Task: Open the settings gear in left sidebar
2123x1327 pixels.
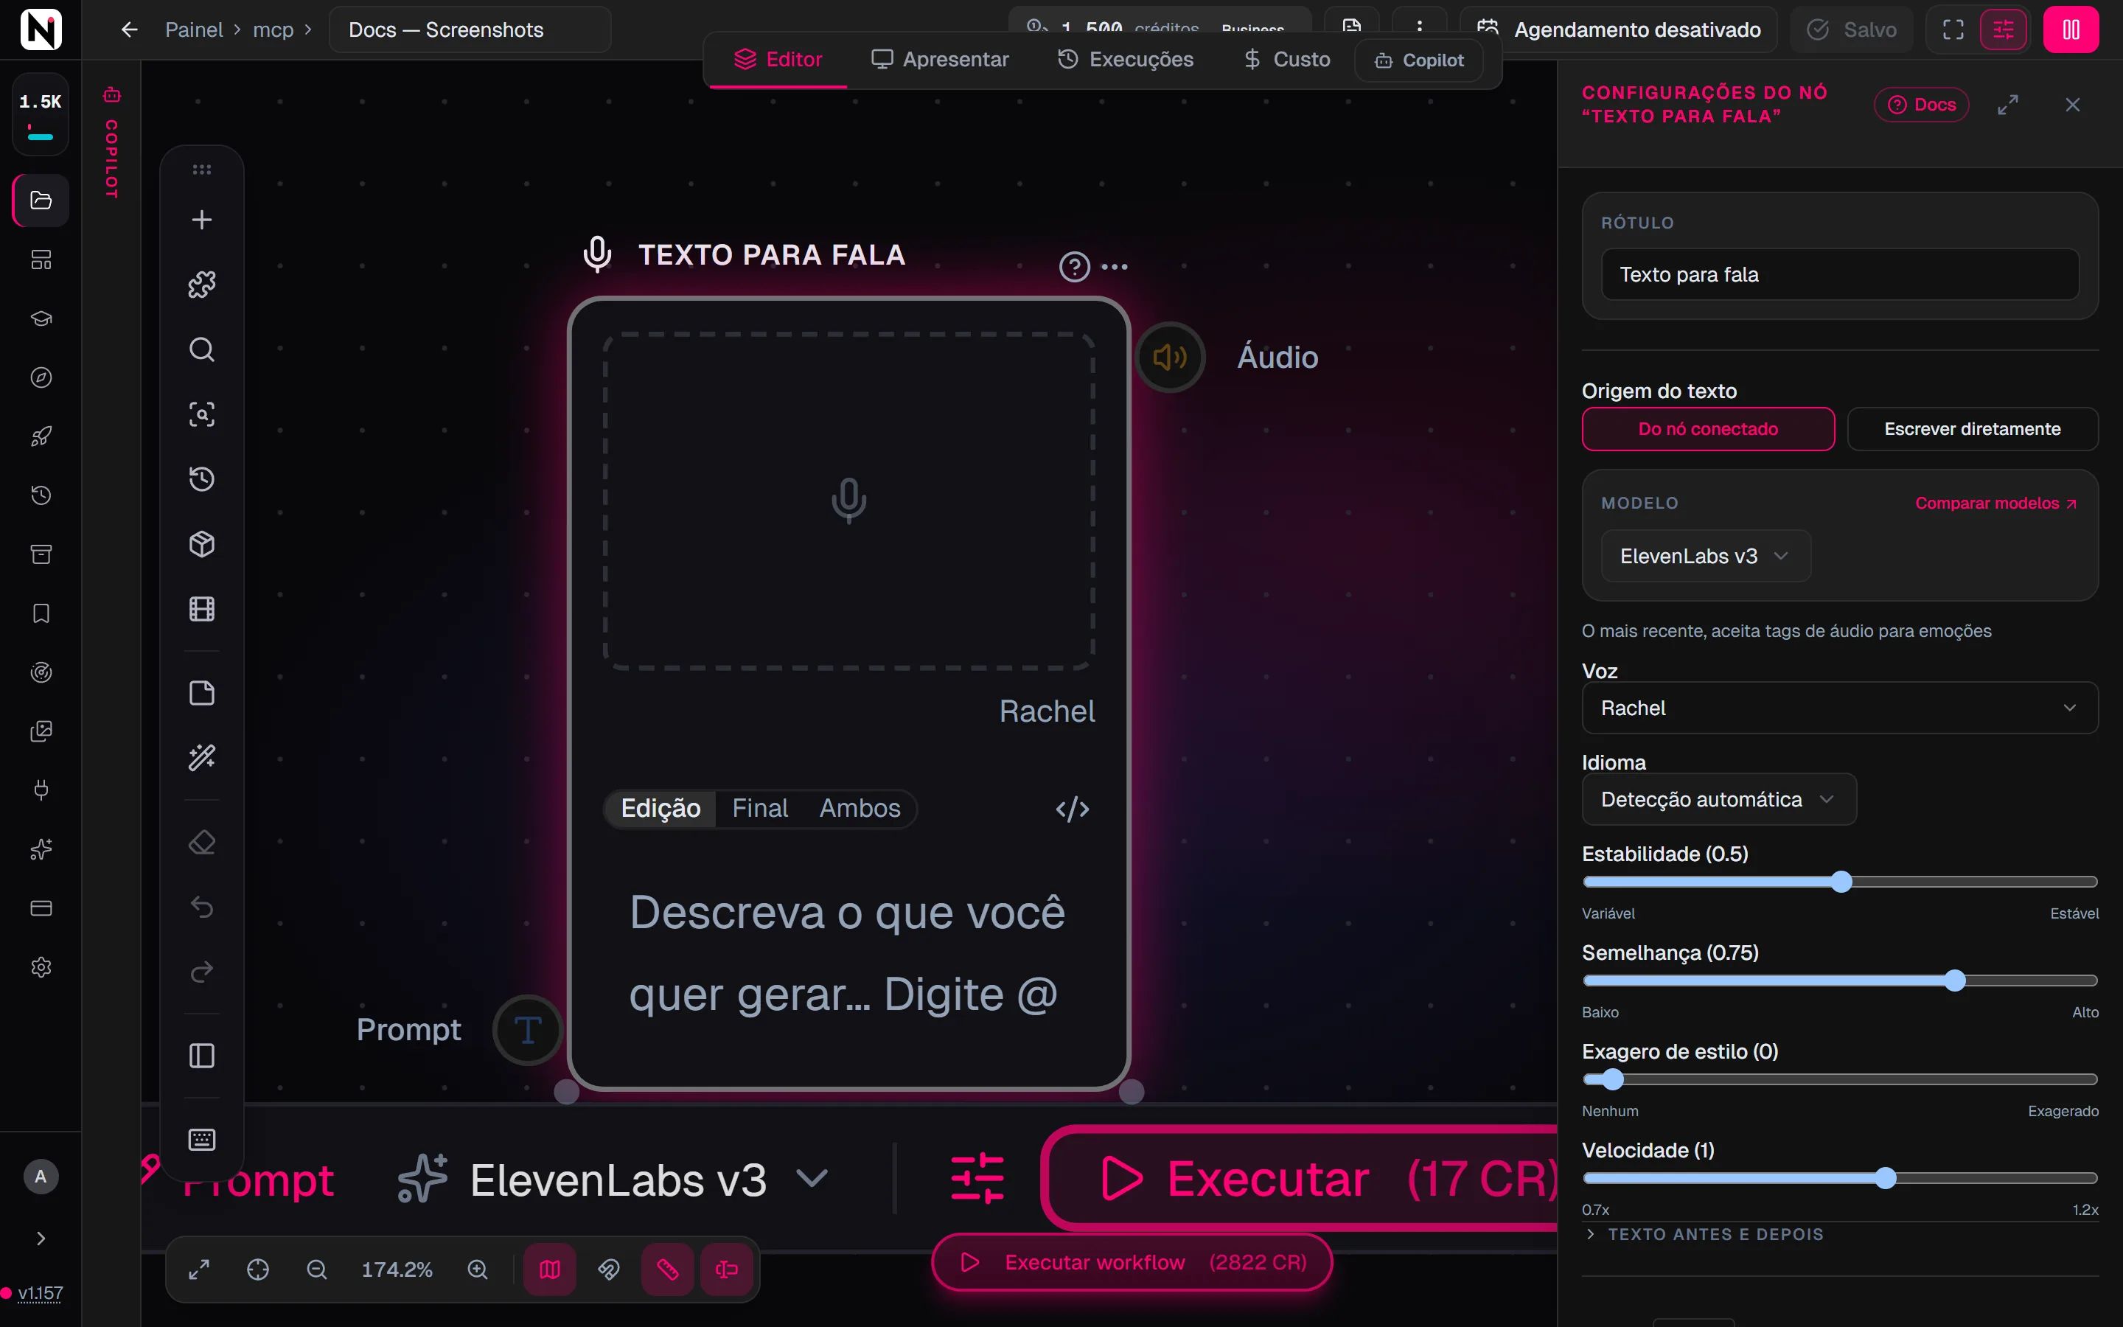Action: (41, 967)
